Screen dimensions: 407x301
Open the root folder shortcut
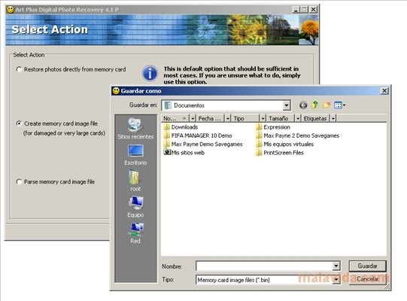(135, 181)
